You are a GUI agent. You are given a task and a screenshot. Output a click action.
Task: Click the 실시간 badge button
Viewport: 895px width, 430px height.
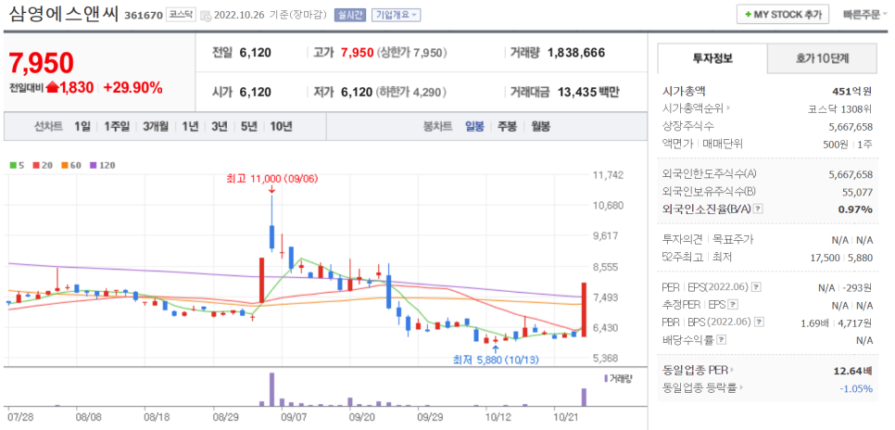click(x=349, y=16)
